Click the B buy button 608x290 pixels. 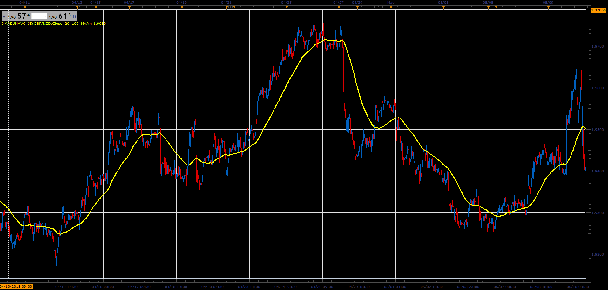[x=74, y=17]
